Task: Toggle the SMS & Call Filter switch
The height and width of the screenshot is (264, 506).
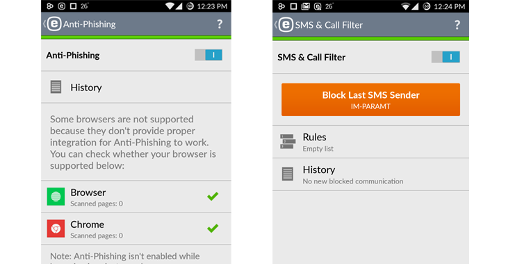Action: (446, 57)
